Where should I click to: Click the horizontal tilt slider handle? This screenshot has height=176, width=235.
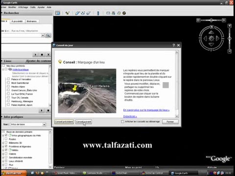211,20
